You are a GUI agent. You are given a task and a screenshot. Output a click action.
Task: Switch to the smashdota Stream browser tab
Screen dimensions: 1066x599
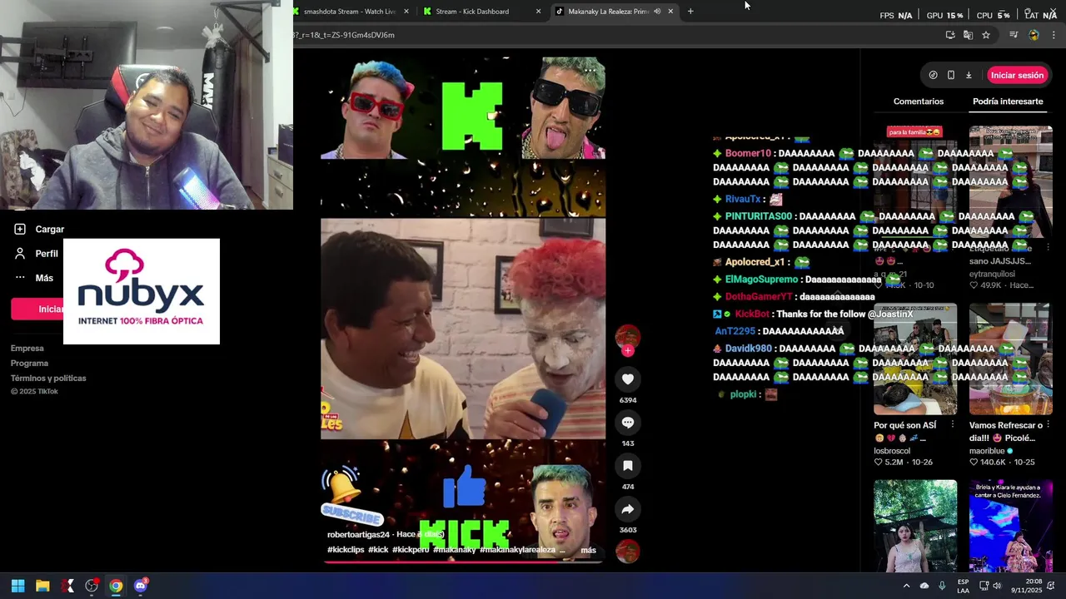pyautogui.click(x=351, y=12)
